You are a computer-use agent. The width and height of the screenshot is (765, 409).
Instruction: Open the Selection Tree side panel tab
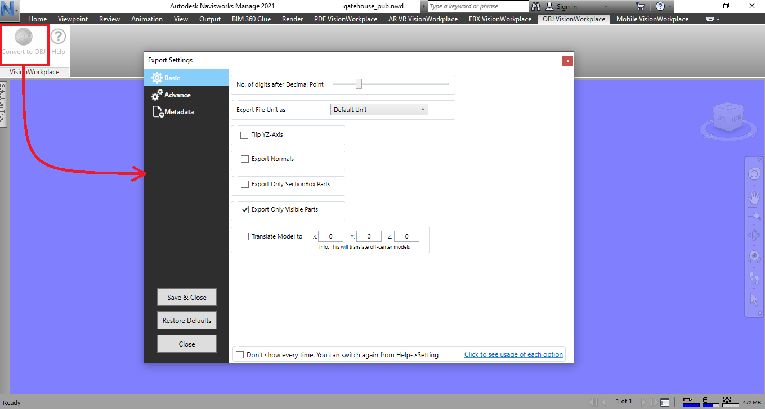tap(3, 105)
